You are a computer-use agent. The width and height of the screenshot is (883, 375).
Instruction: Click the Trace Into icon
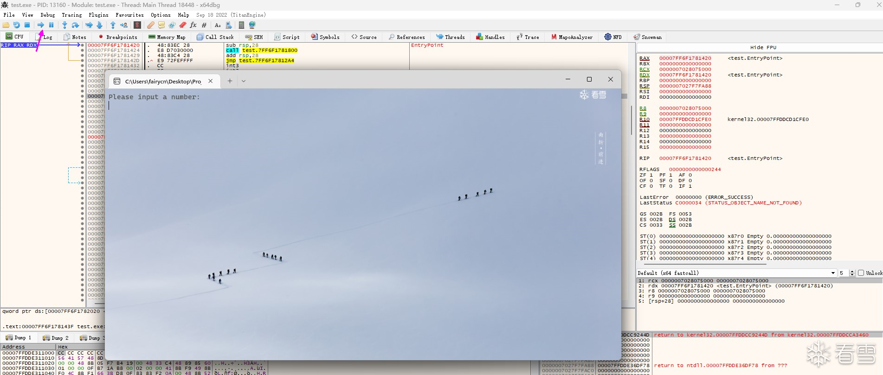[89, 25]
